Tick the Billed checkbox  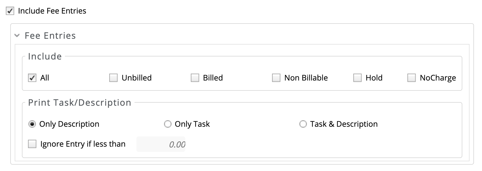click(x=195, y=78)
